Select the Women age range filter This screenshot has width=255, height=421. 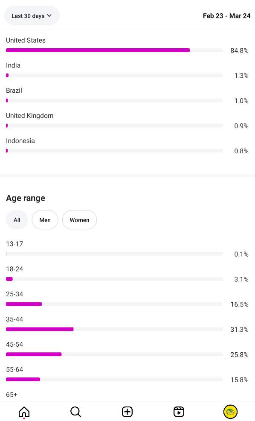pos(79,220)
